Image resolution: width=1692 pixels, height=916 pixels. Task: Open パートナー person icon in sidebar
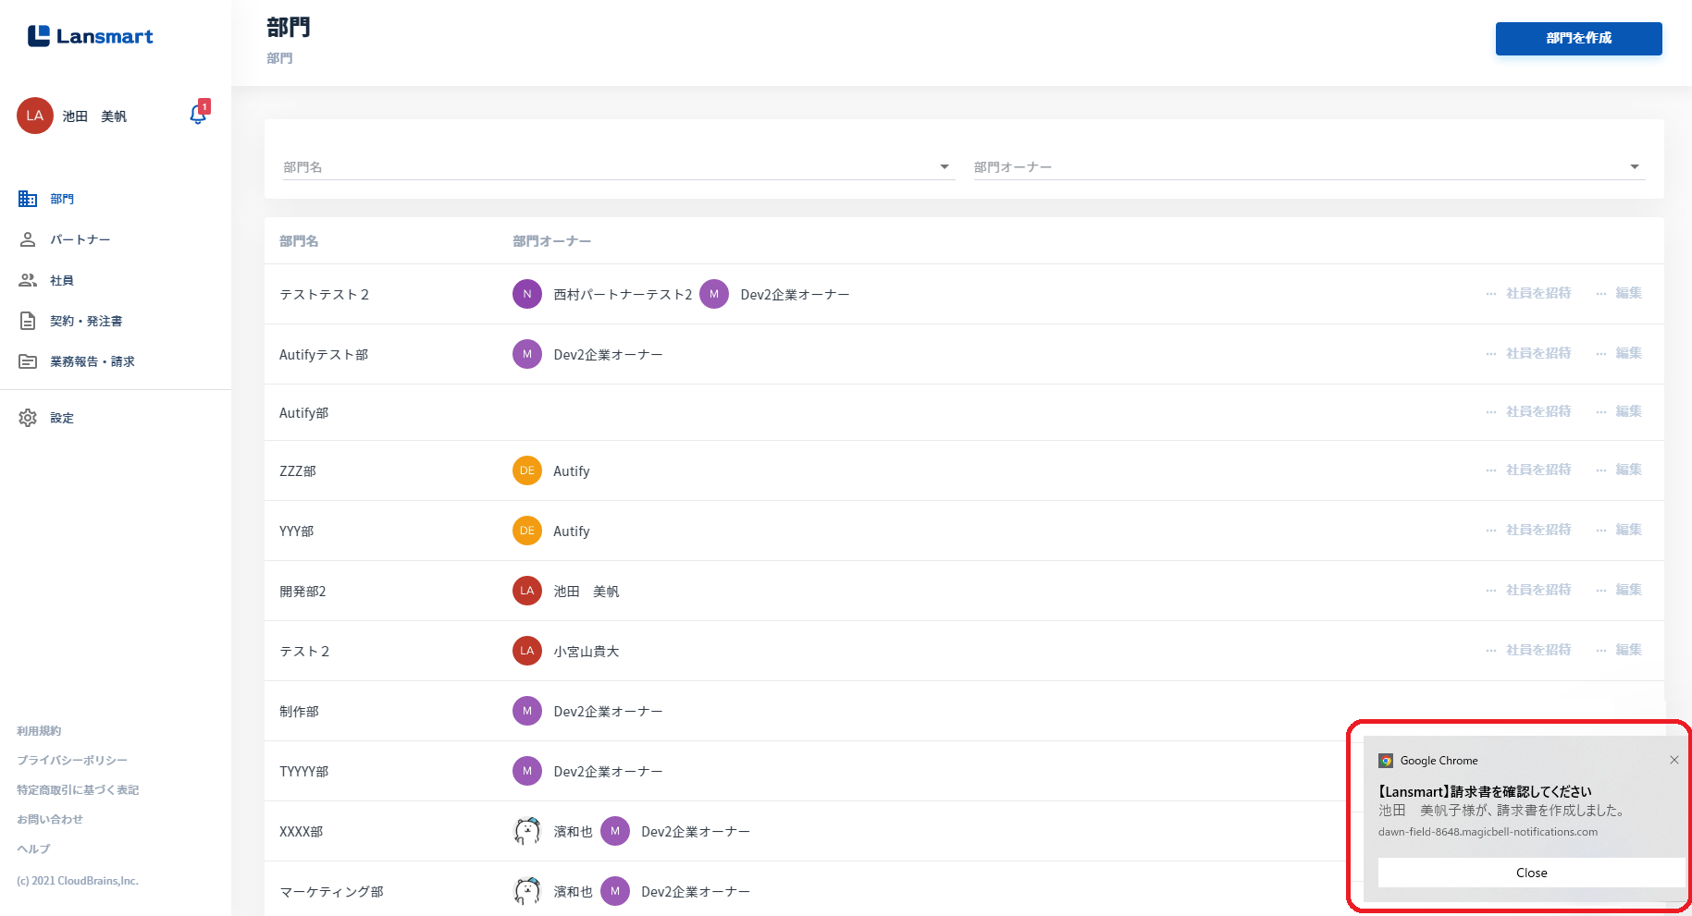click(28, 239)
